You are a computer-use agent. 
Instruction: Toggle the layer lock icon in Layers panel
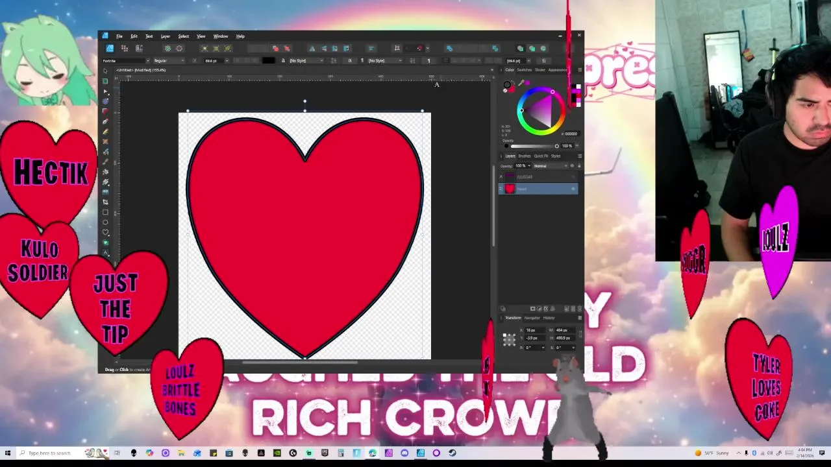[579, 166]
